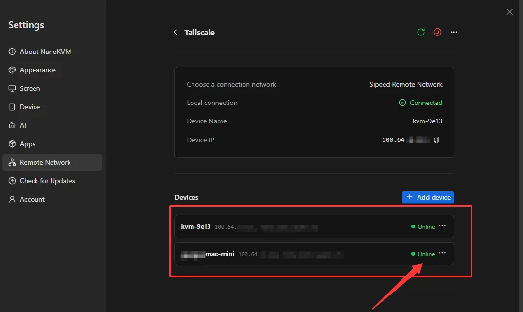Click the Device Name value kvm-9e13
Image resolution: width=523 pixels, height=312 pixels.
click(427, 121)
